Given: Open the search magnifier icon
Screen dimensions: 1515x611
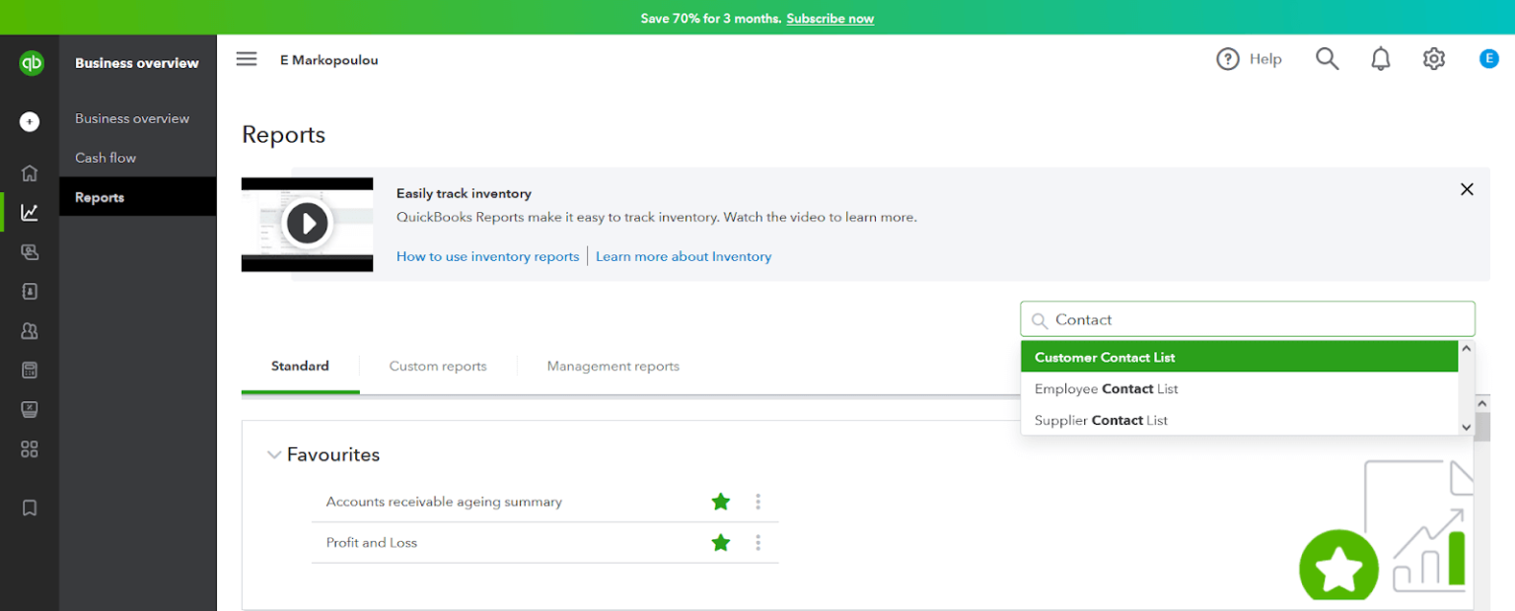Looking at the screenshot, I should coord(1327,58).
